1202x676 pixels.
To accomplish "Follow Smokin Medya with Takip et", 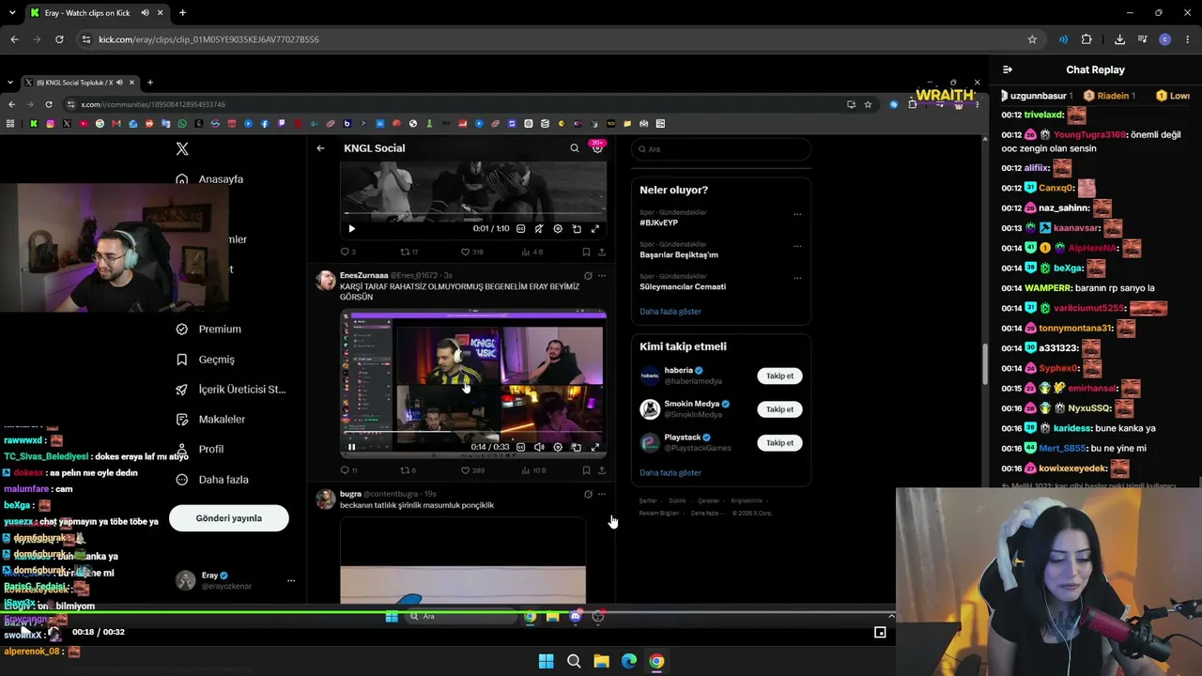I will 779,409.
